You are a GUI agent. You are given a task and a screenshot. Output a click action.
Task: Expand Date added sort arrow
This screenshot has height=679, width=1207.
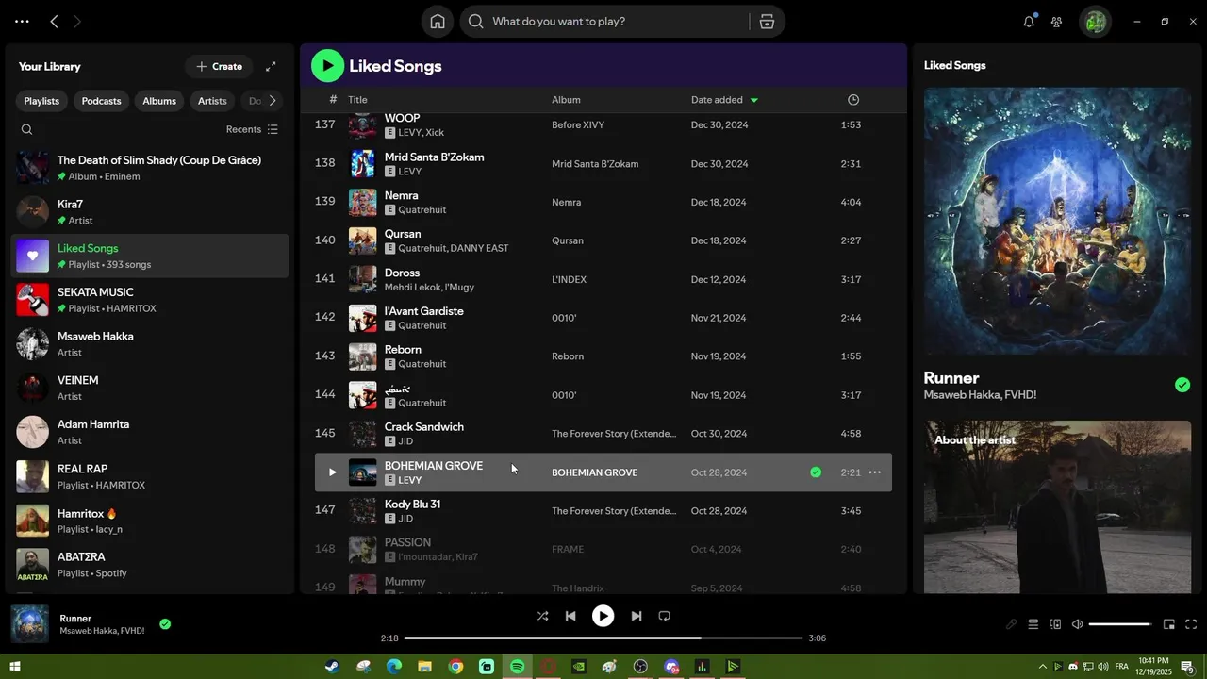pyautogui.click(x=754, y=100)
